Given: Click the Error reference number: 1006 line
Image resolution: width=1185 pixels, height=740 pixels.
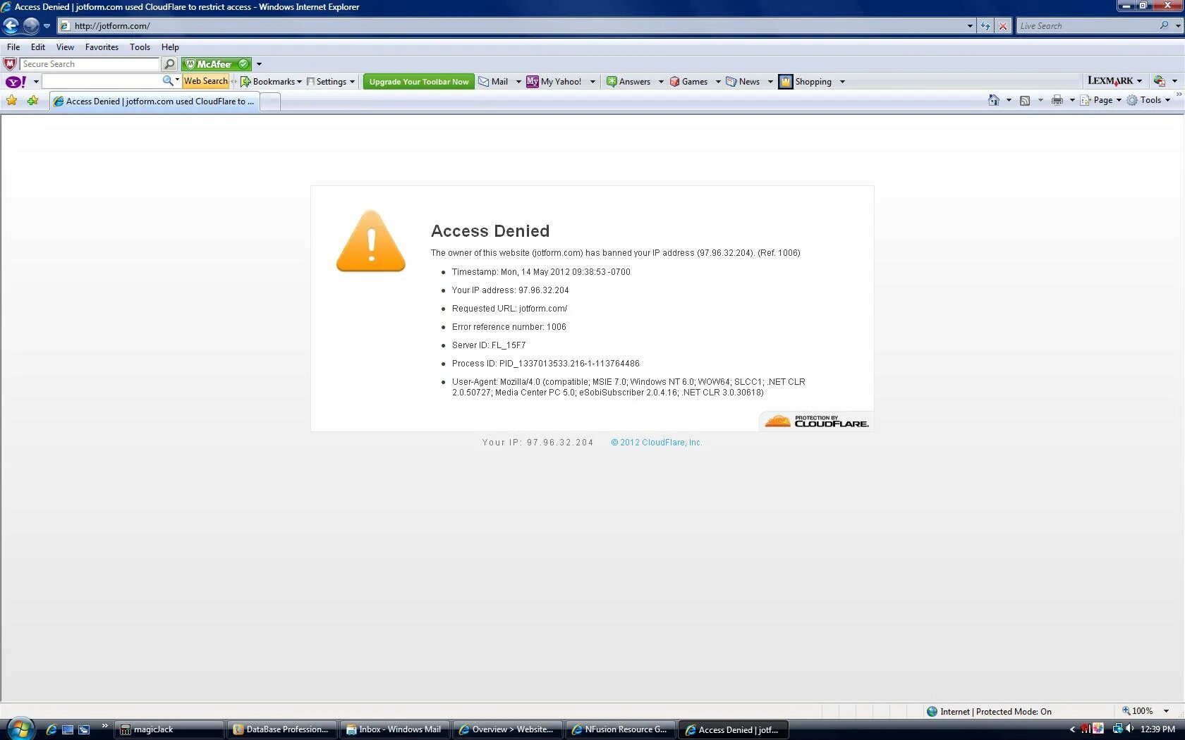Looking at the screenshot, I should (x=509, y=327).
